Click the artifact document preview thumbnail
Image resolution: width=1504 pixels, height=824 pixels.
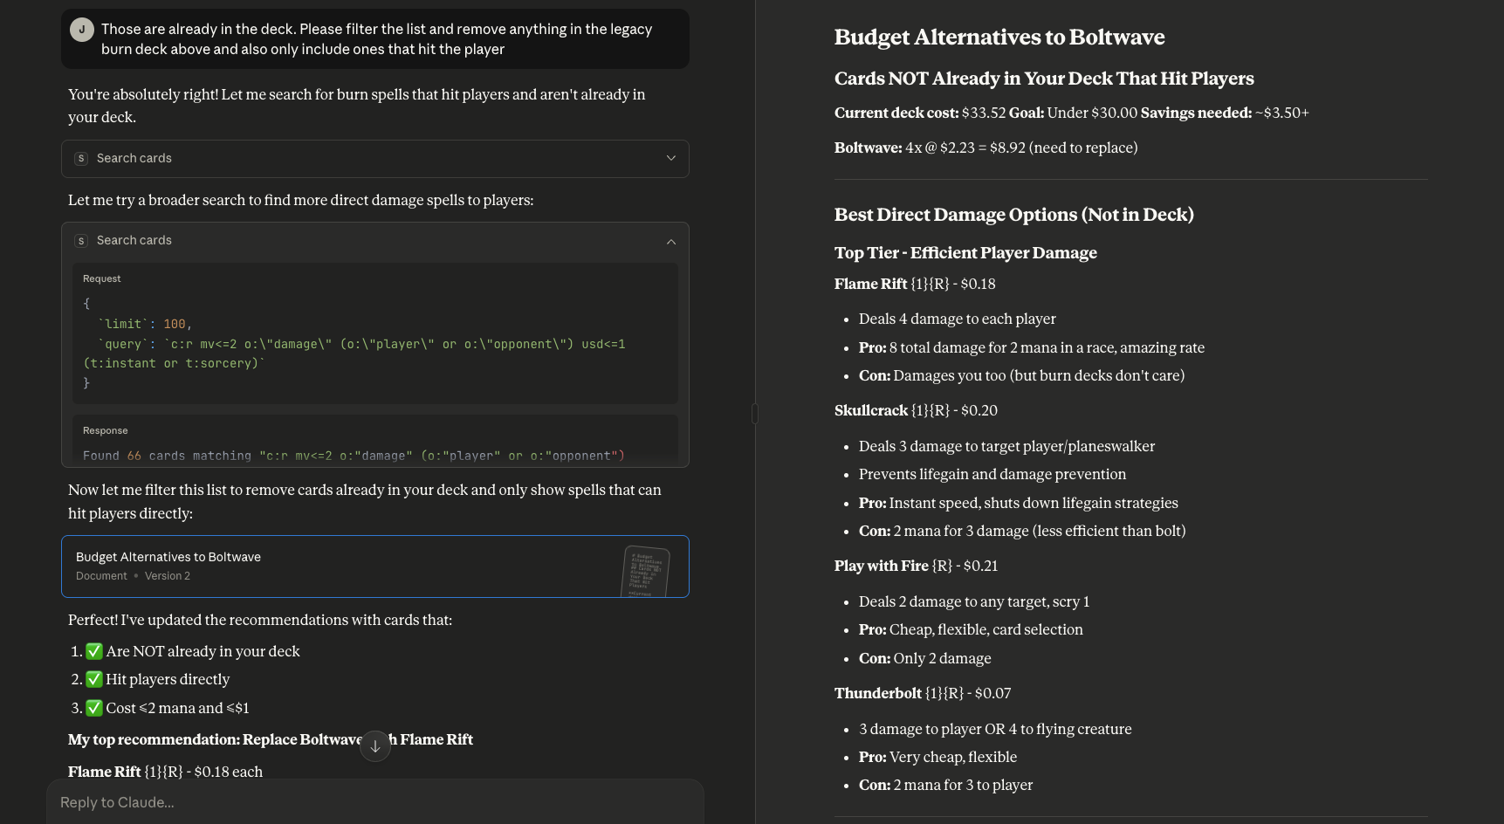(646, 571)
